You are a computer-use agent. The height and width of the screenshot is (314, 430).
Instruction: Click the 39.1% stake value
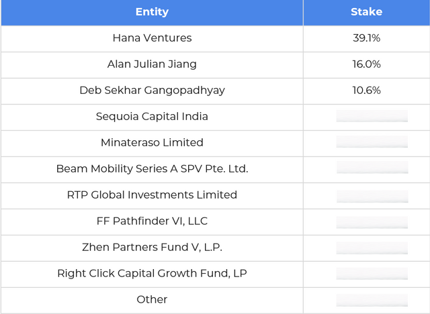pyautogui.click(x=366, y=38)
